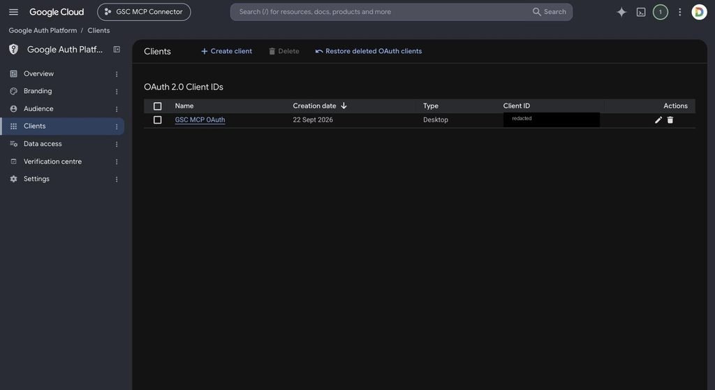Go to Google Auth Platform breadcrumb
Image resolution: width=715 pixels, height=390 pixels.
pos(43,31)
